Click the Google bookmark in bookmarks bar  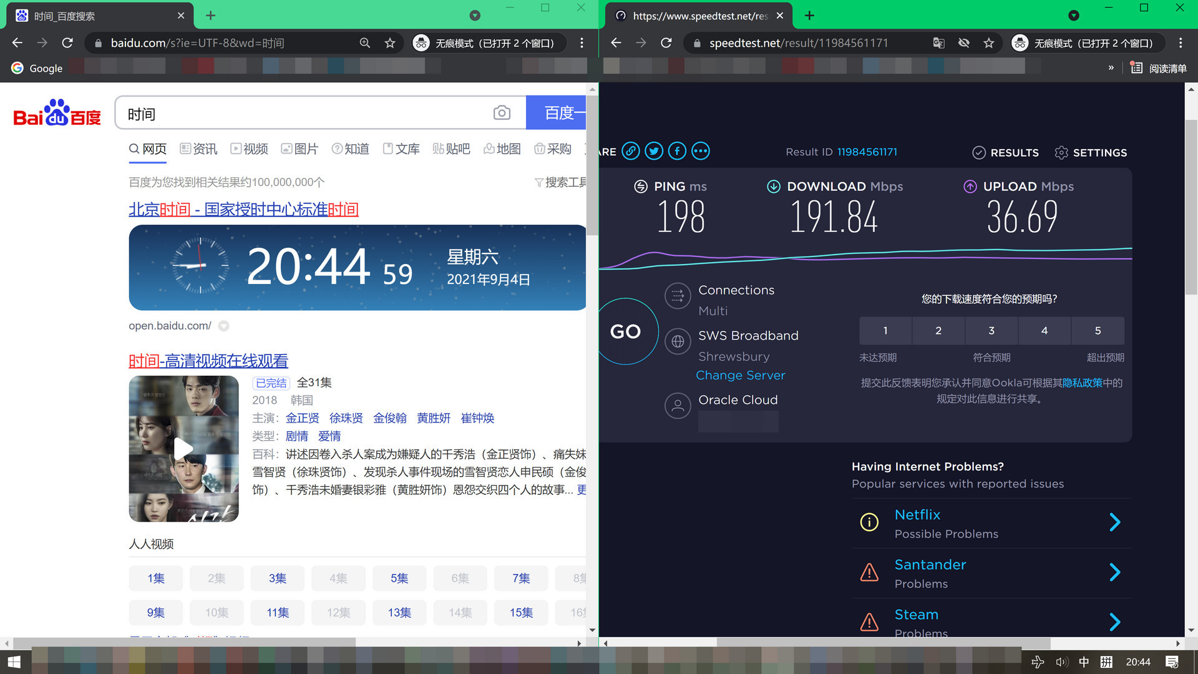[x=37, y=68]
